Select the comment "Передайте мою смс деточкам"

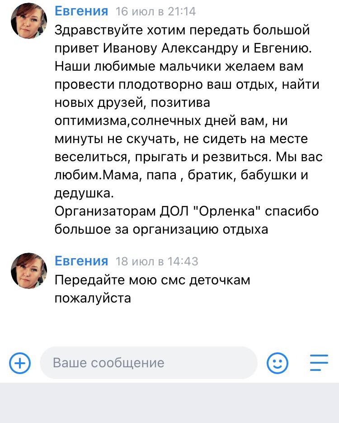point(152,280)
